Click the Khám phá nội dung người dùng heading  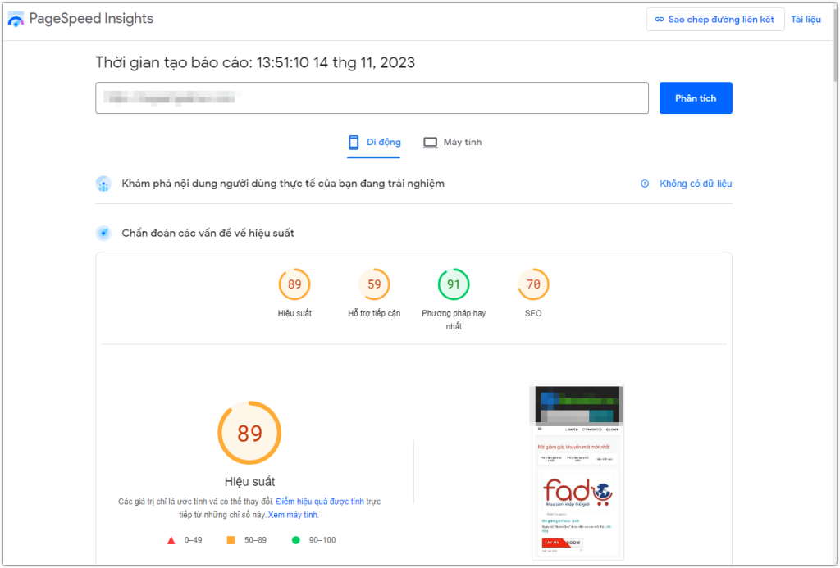(x=283, y=184)
